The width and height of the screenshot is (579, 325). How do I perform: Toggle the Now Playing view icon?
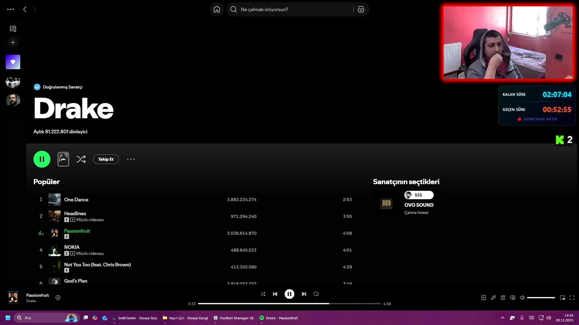[x=484, y=297]
